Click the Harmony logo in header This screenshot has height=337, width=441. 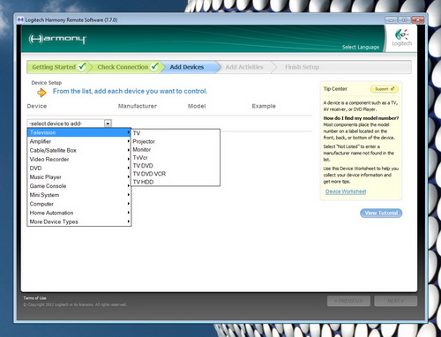tap(57, 39)
